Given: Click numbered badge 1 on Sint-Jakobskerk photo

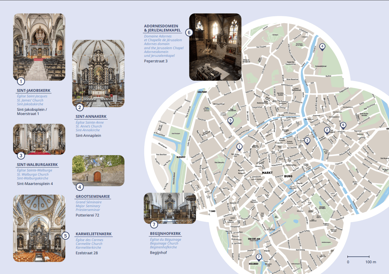Looking at the screenshot, I should click(21, 81).
